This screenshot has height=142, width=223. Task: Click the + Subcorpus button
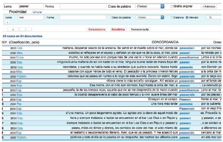tap(209, 7)
